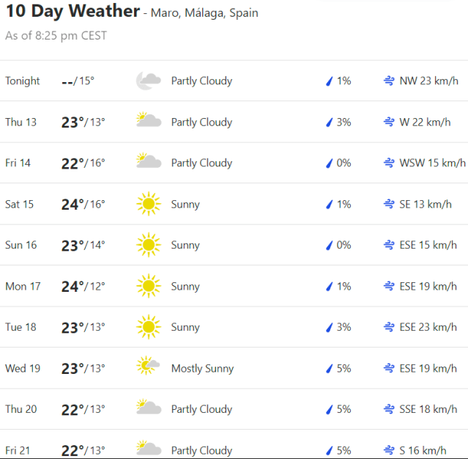
Task: Click the wind icon beside WSW 15 km/h
Action: click(x=389, y=163)
